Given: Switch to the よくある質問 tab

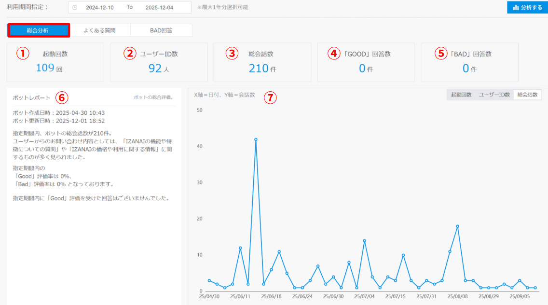Looking at the screenshot, I should pyautogui.click(x=99, y=30).
